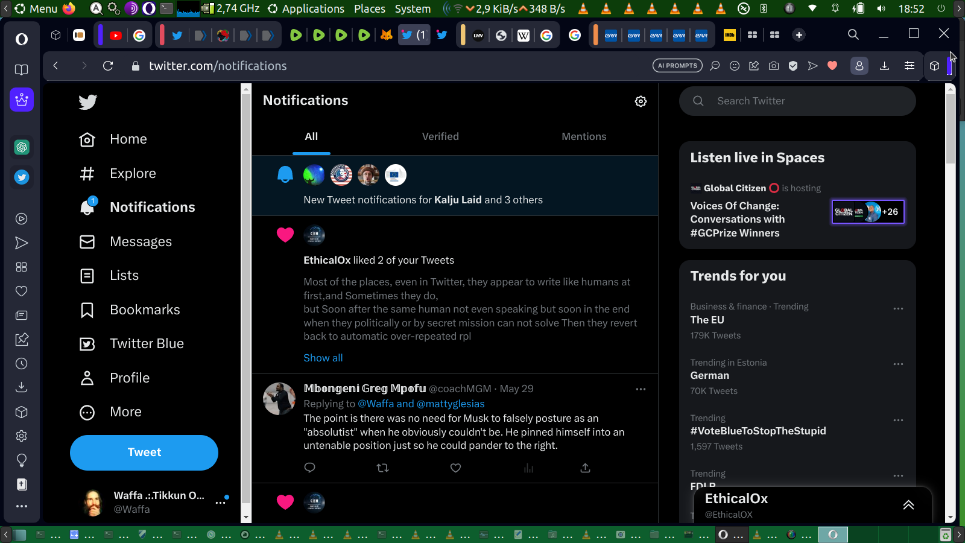The height and width of the screenshot is (543, 965).
Task: Open @mattyglesias mention link
Action: coord(451,404)
